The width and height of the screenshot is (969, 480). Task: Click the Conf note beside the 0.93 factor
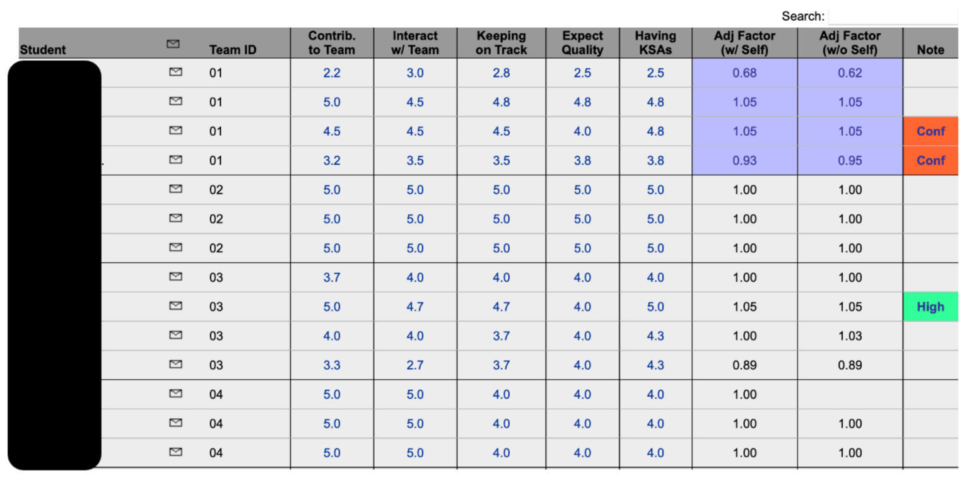click(x=931, y=161)
